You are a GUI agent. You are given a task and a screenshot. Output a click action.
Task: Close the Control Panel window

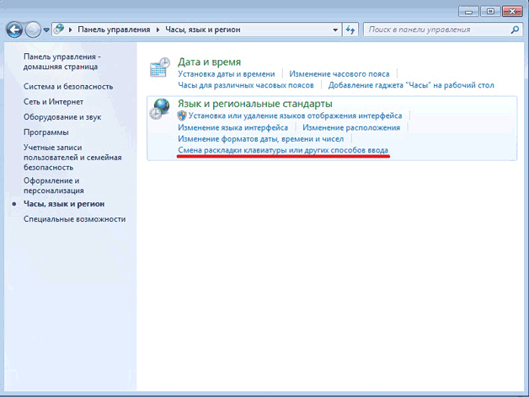click(512, 12)
